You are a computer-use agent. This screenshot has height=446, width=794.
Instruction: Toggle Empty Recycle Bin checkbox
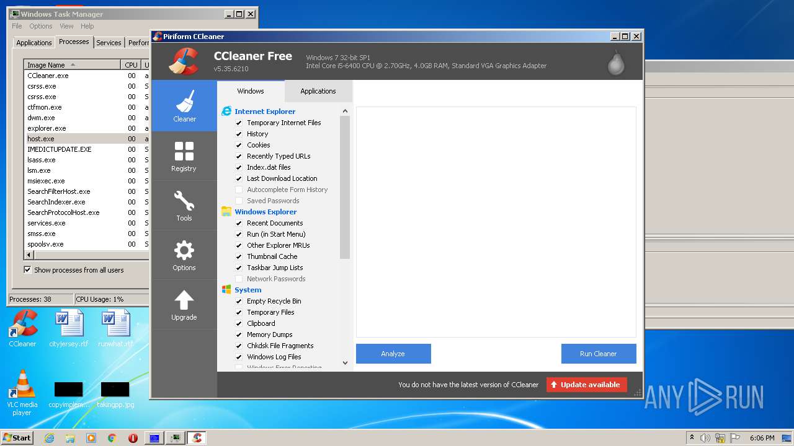[x=239, y=301]
